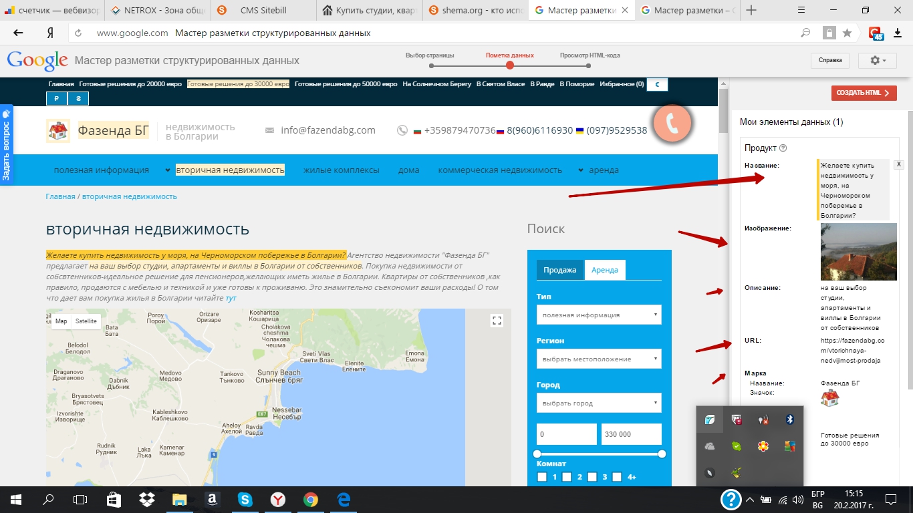The image size is (913, 513).
Task: Open File Explorer from the taskbar
Action: pos(179,499)
